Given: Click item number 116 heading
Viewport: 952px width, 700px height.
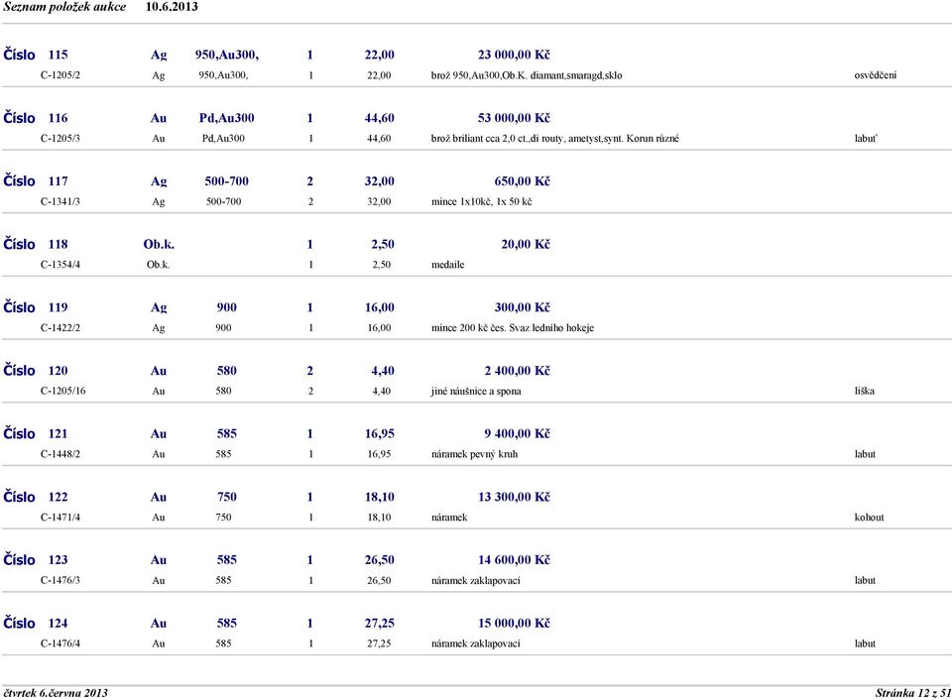Looking at the screenshot, I should [36, 118].
